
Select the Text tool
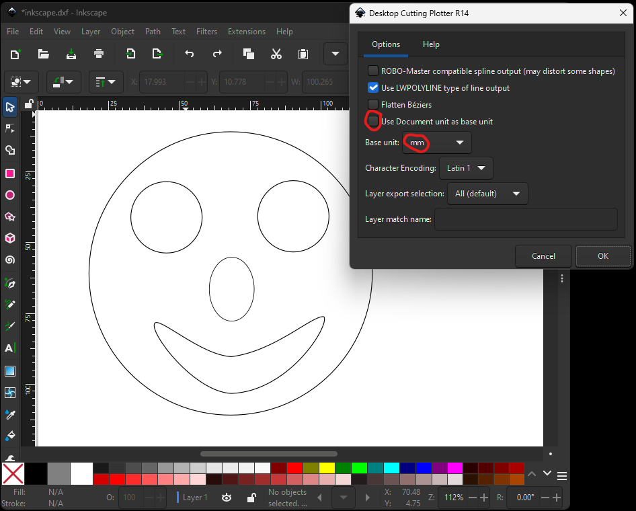tap(9, 348)
